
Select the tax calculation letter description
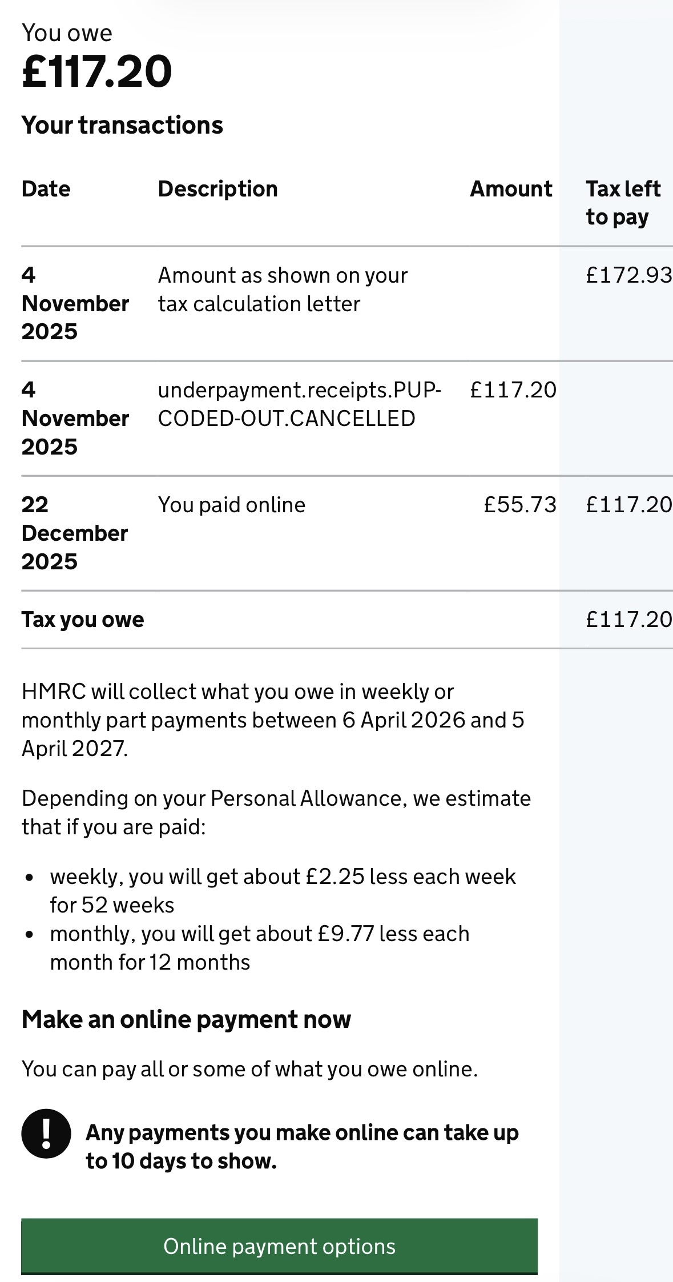coord(283,290)
